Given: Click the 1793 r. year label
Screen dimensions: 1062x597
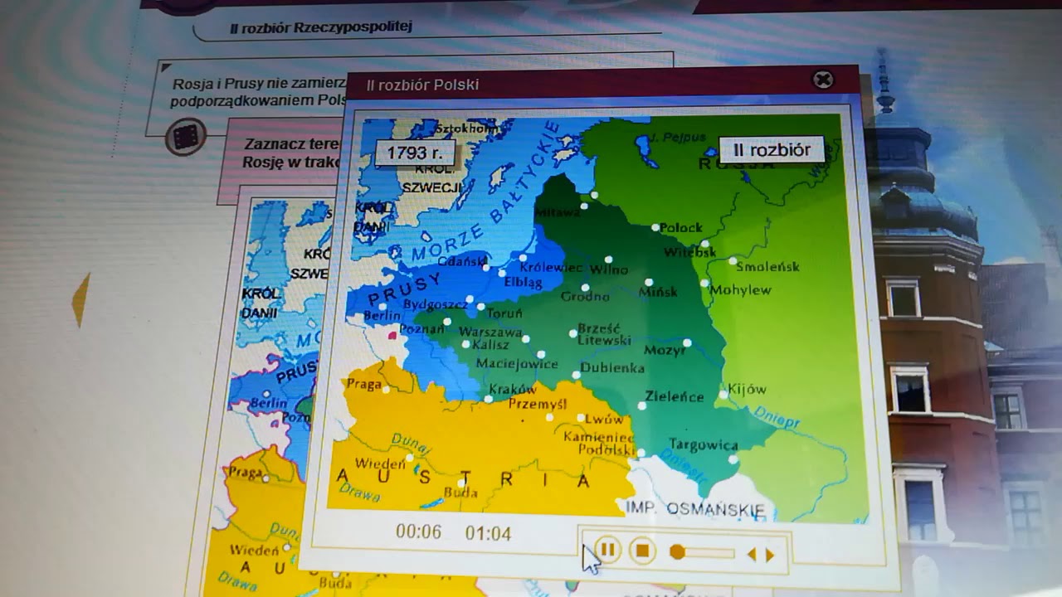Looking at the screenshot, I should [x=414, y=153].
